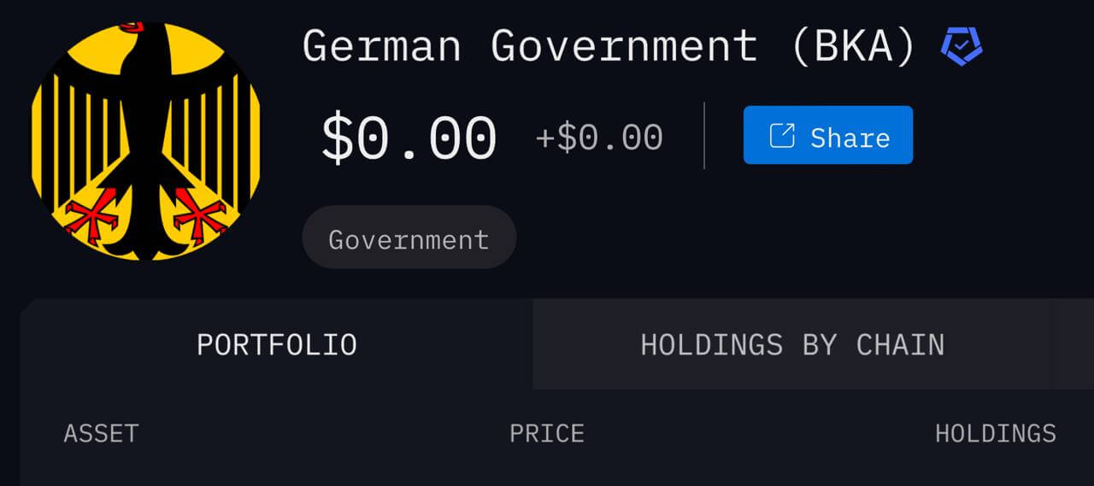Viewport: 1094px width, 486px height.
Task: Switch to the PORTFOLIO tab
Action: tap(276, 344)
